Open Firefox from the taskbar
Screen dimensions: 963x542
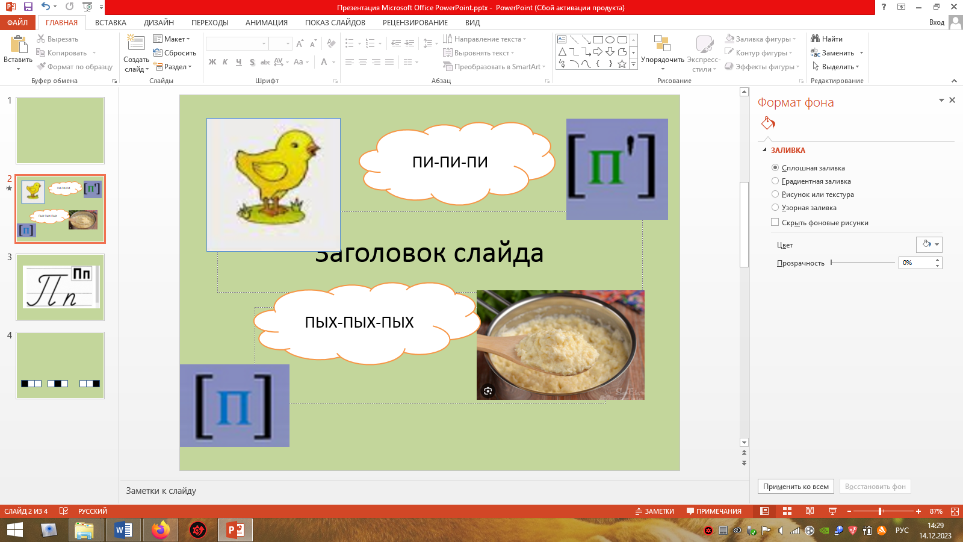[x=161, y=530]
